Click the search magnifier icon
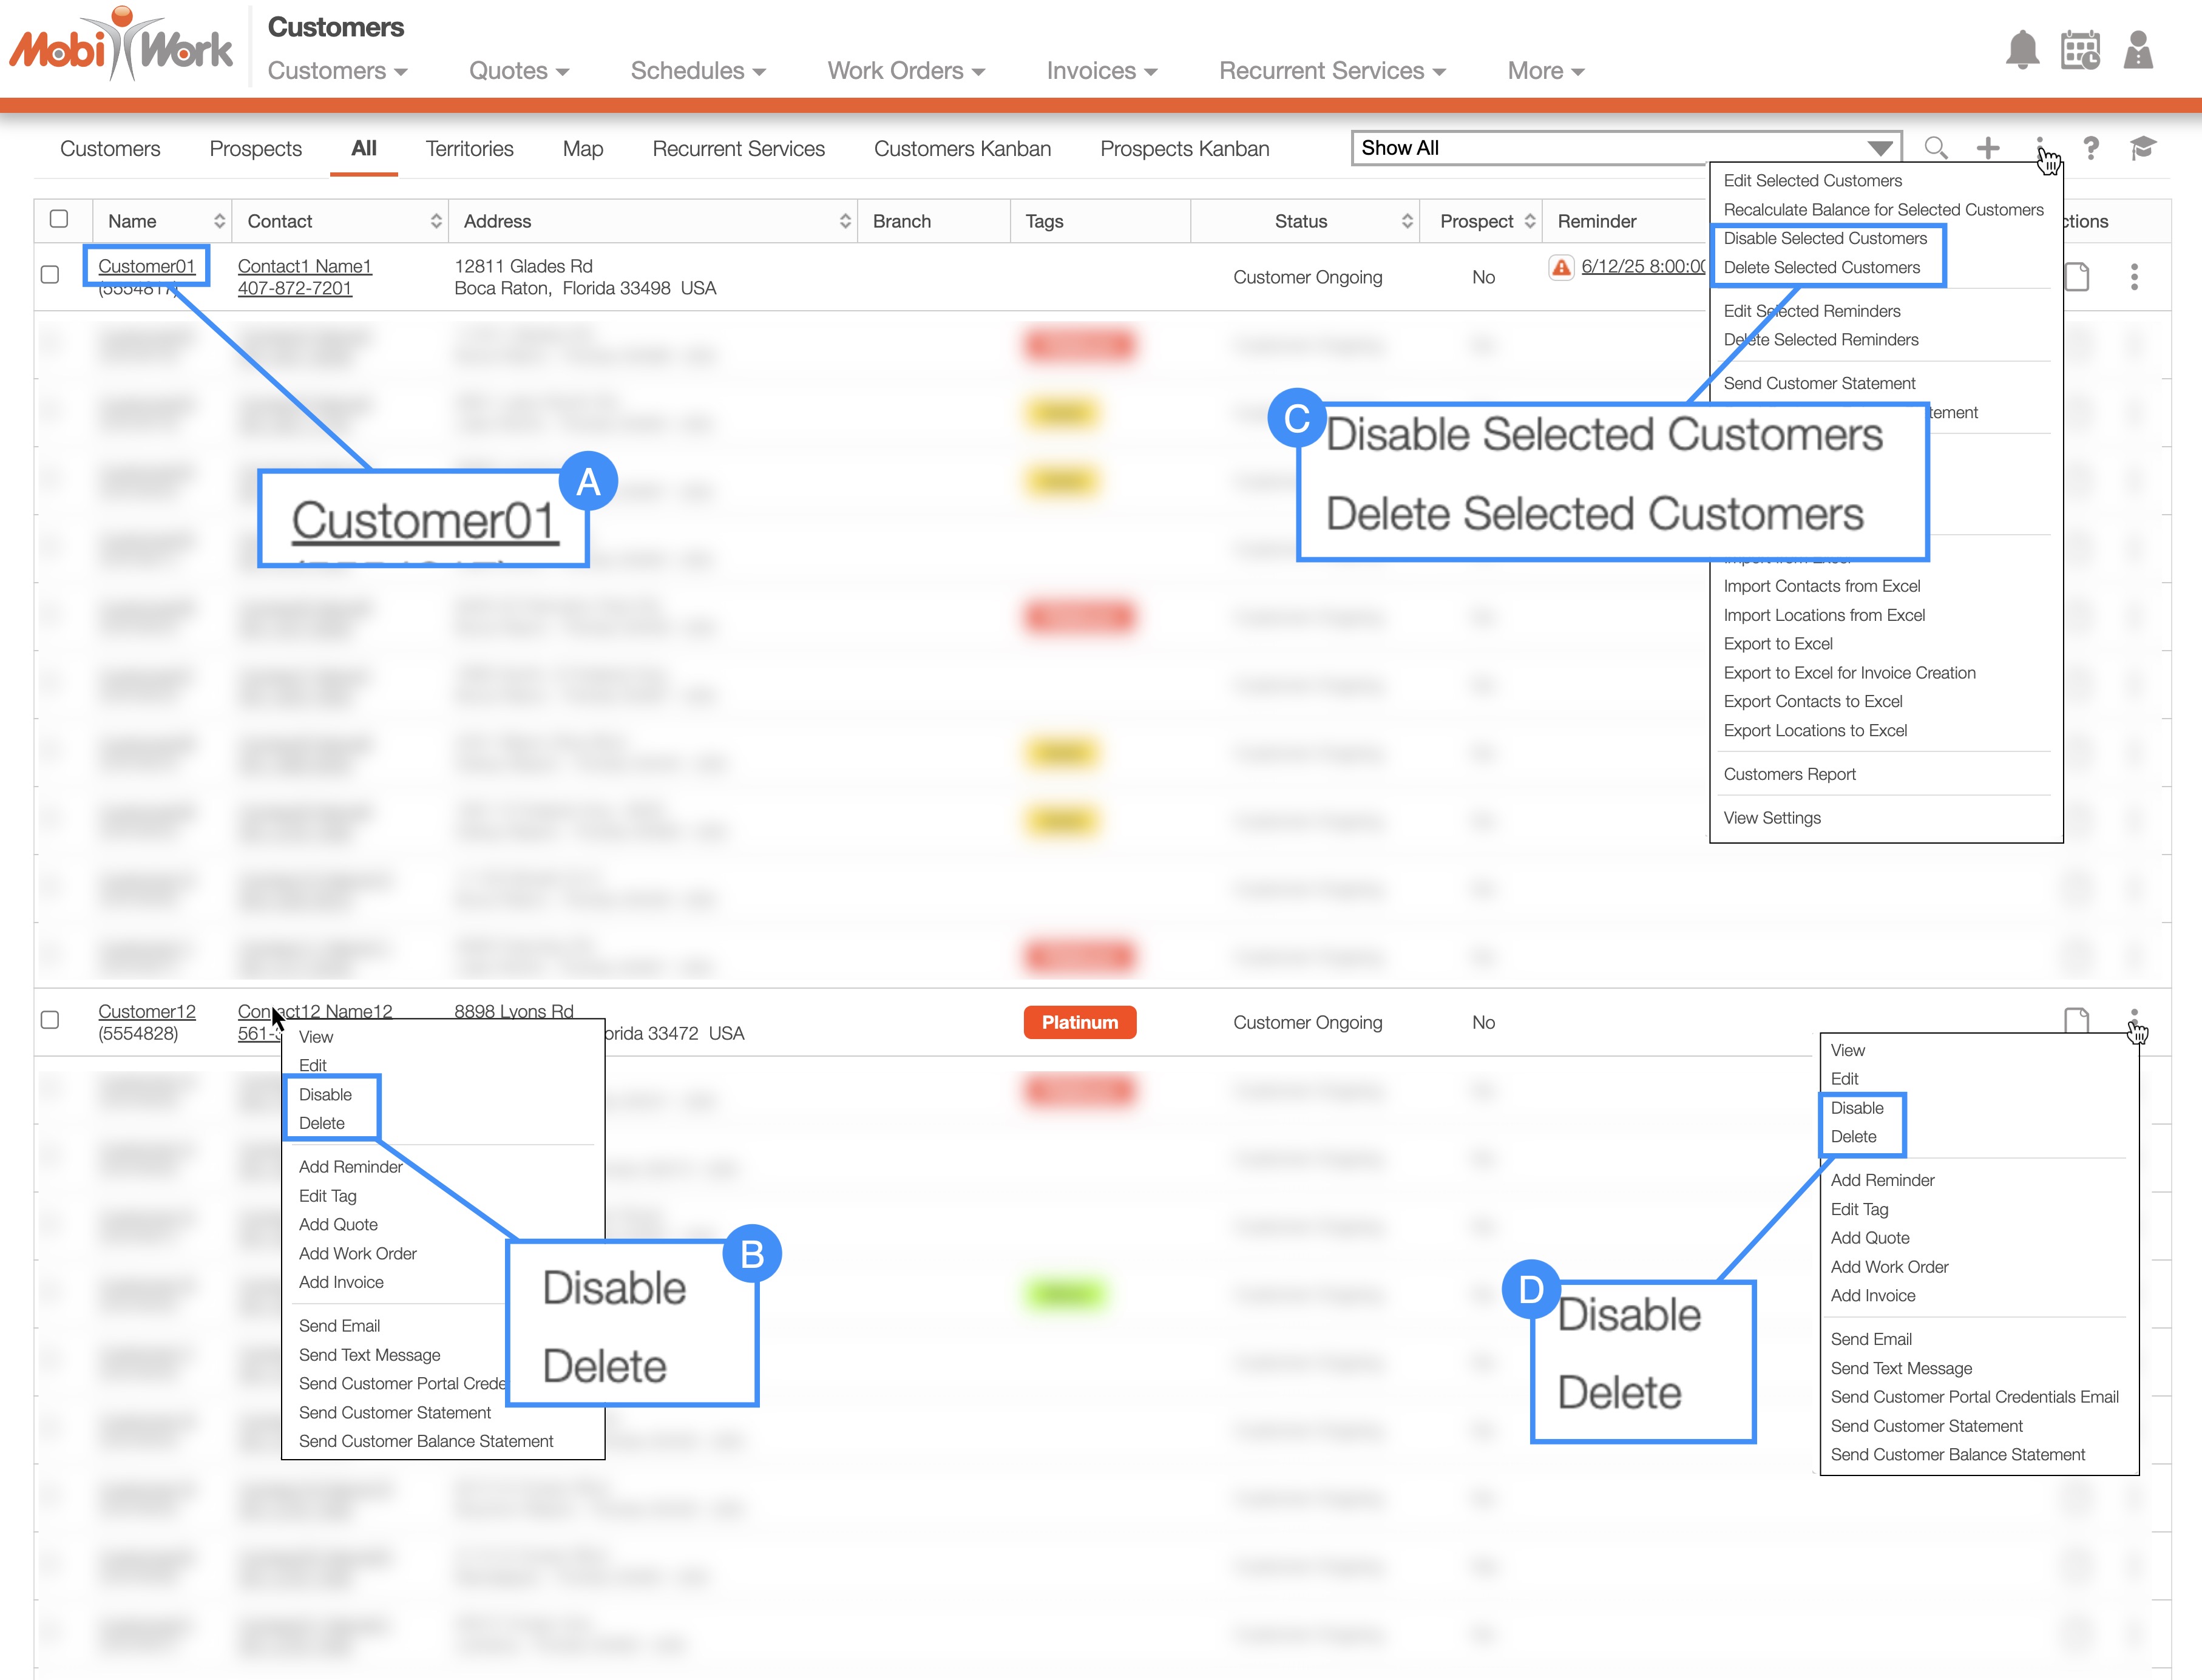2202x1680 pixels. coord(1936,148)
